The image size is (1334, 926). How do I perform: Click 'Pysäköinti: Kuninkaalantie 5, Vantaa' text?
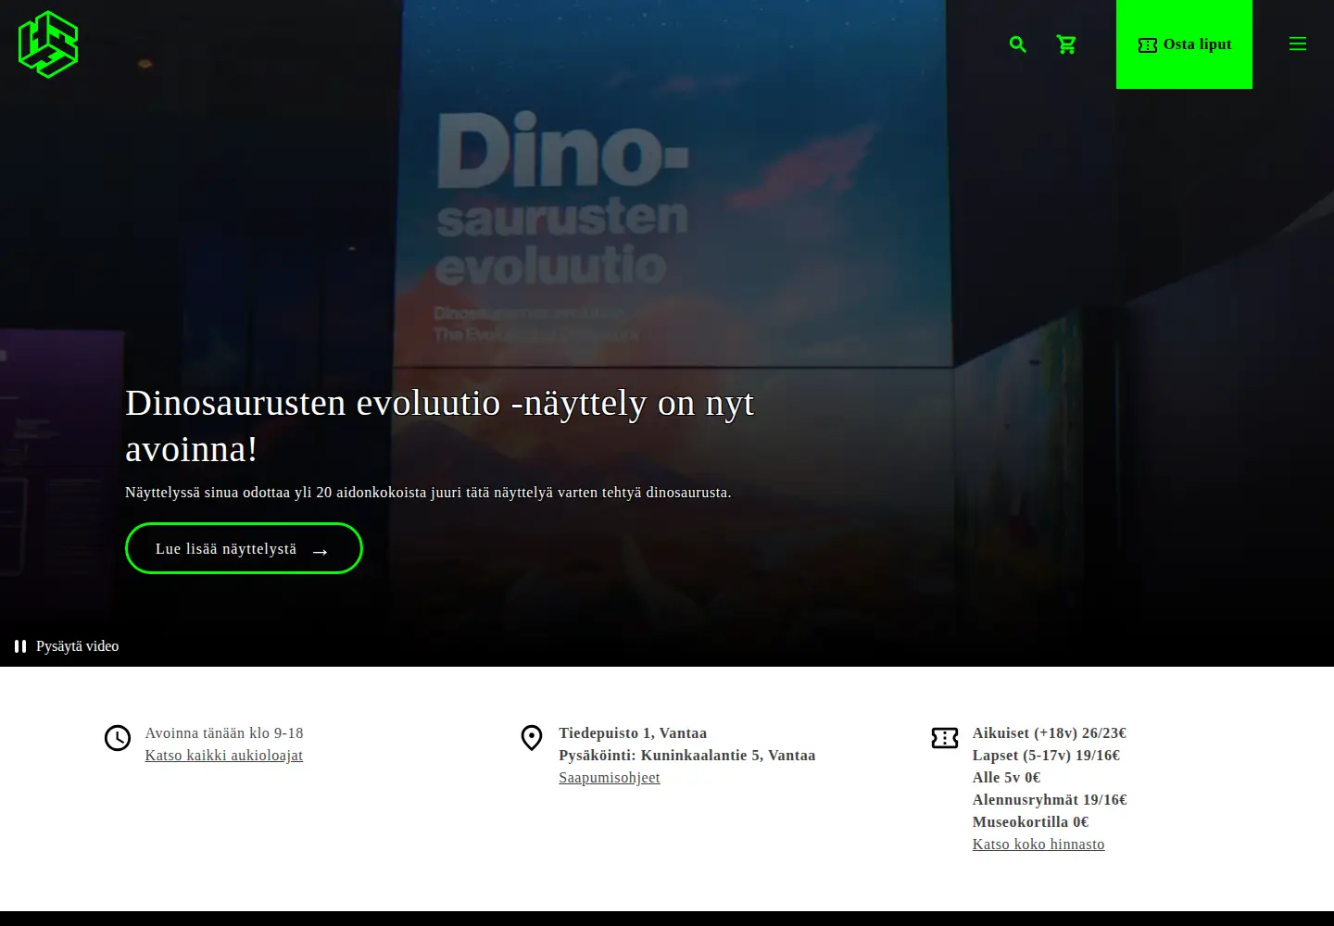687,756
